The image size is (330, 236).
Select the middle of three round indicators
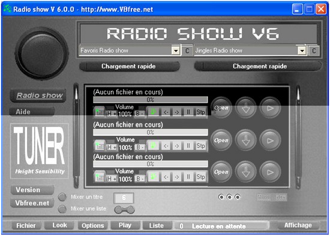(x=229, y=197)
